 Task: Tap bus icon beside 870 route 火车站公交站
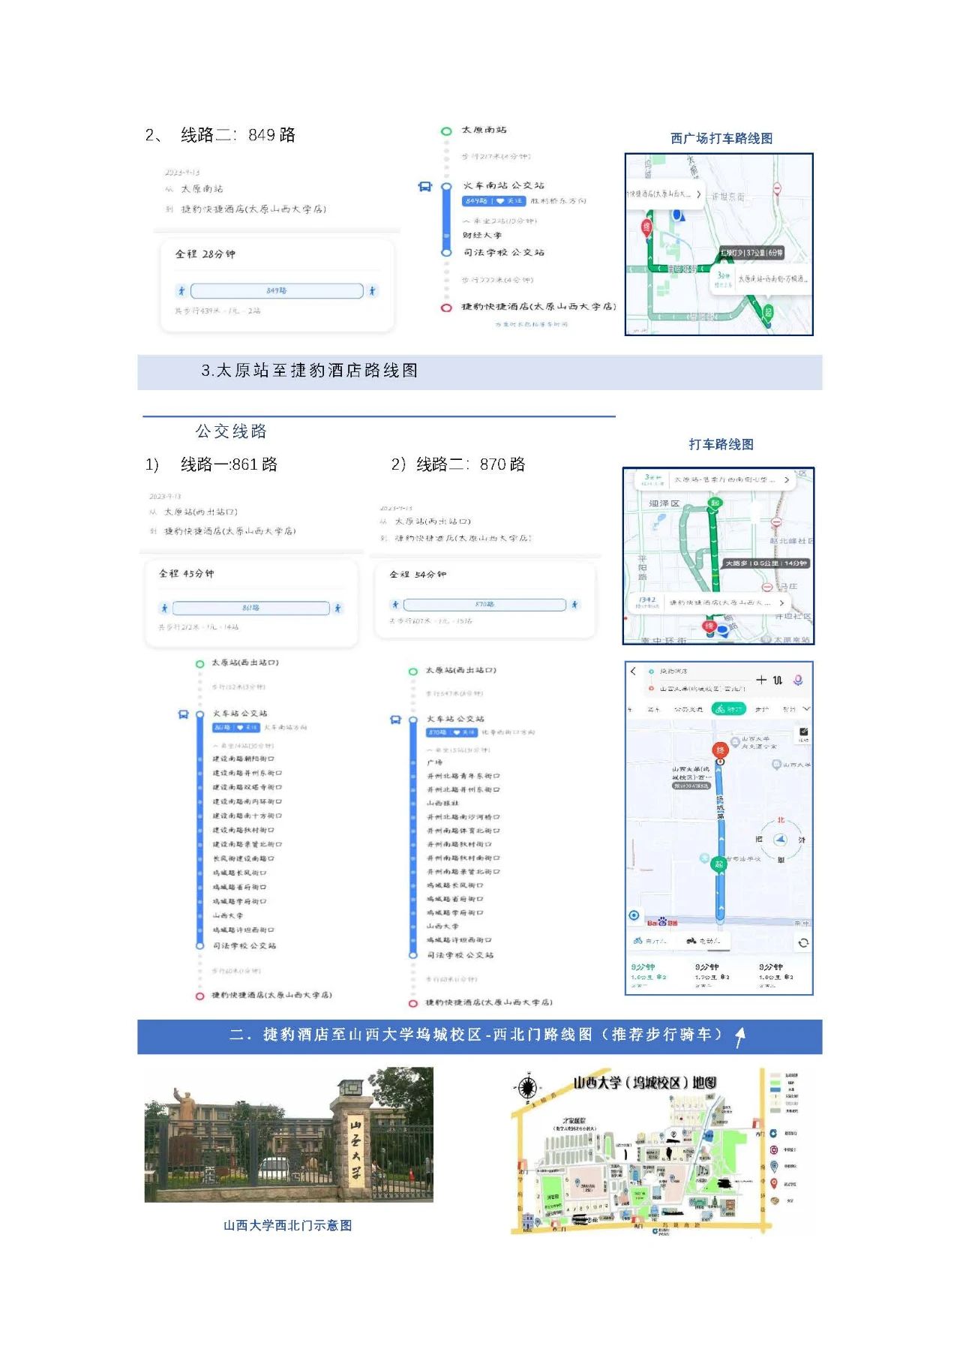click(396, 720)
